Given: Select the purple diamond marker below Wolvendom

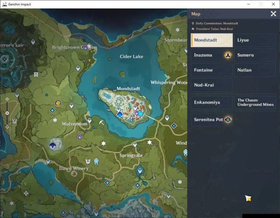Looking at the screenshot, I should click(x=80, y=137).
